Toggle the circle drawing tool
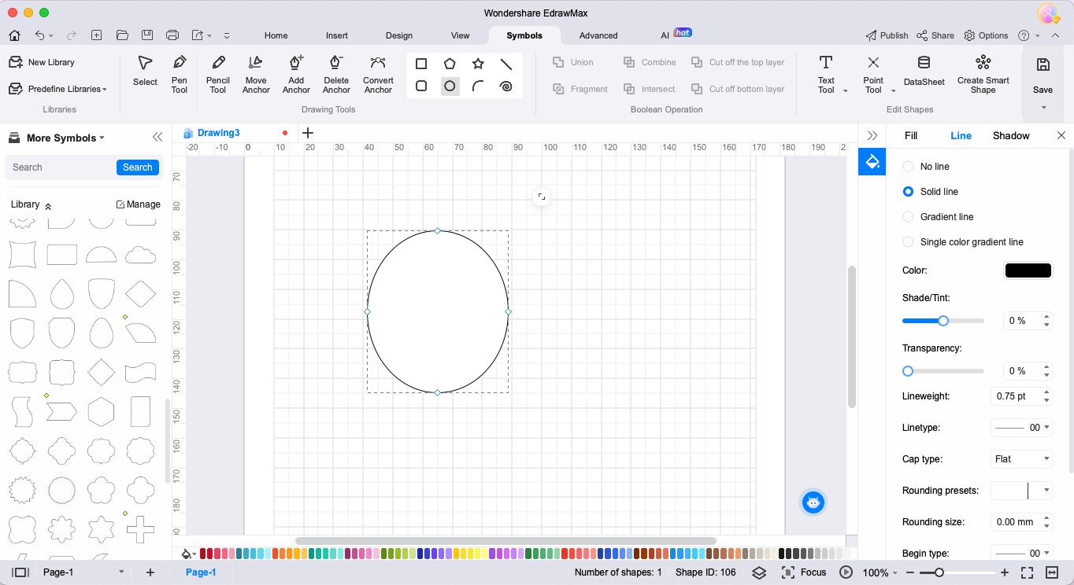This screenshot has height=585, width=1074. pyautogui.click(x=450, y=86)
